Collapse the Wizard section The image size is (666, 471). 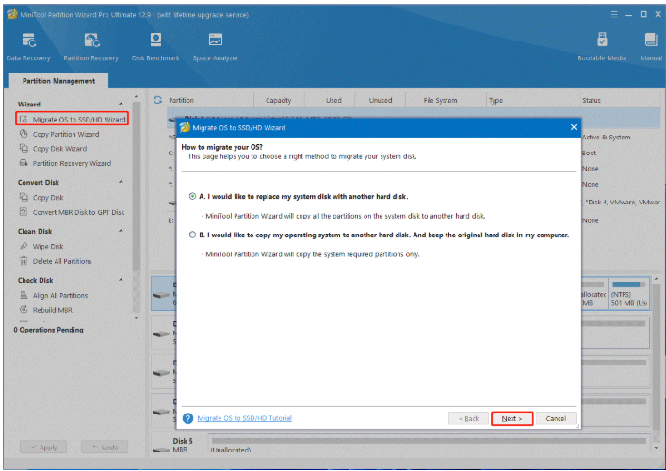tap(122, 104)
